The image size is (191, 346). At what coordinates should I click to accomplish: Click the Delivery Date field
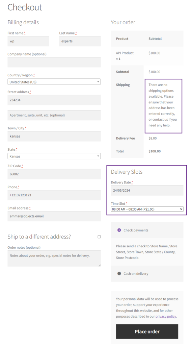[147, 191]
